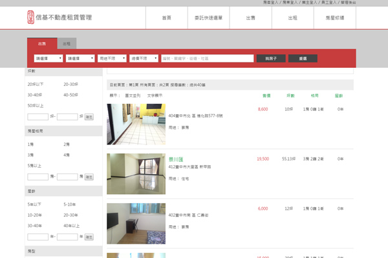This screenshot has height=258, width=388.
Task: Click the address 404臺中市北區 進化路577-8號
Action: pos(195,115)
